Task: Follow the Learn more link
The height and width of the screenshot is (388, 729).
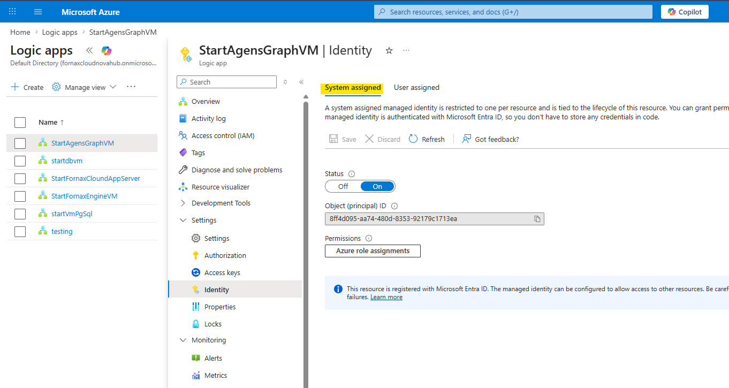Action: 386,297
